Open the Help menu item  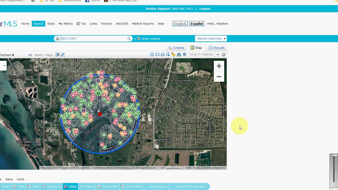point(161,23)
